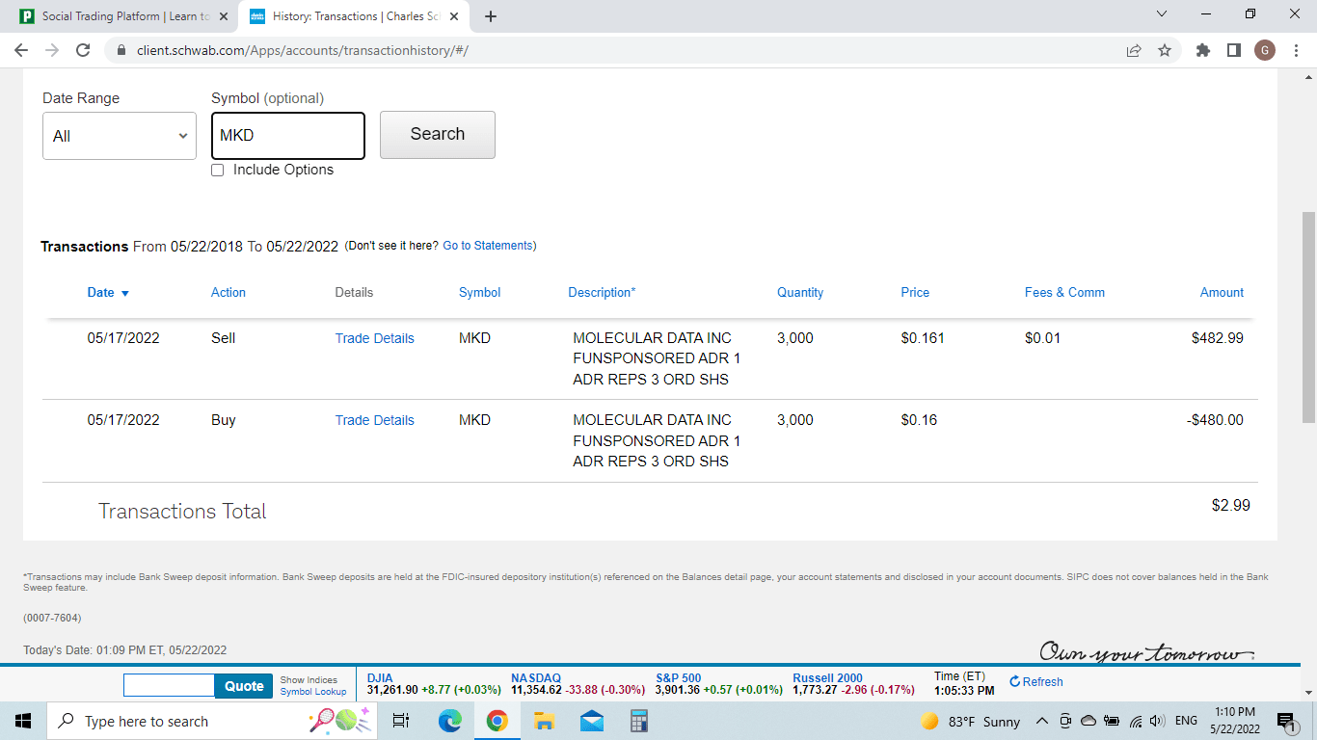Open a new browser tab with the plus button
Image resolution: width=1317 pixels, height=740 pixels.
[x=491, y=16]
